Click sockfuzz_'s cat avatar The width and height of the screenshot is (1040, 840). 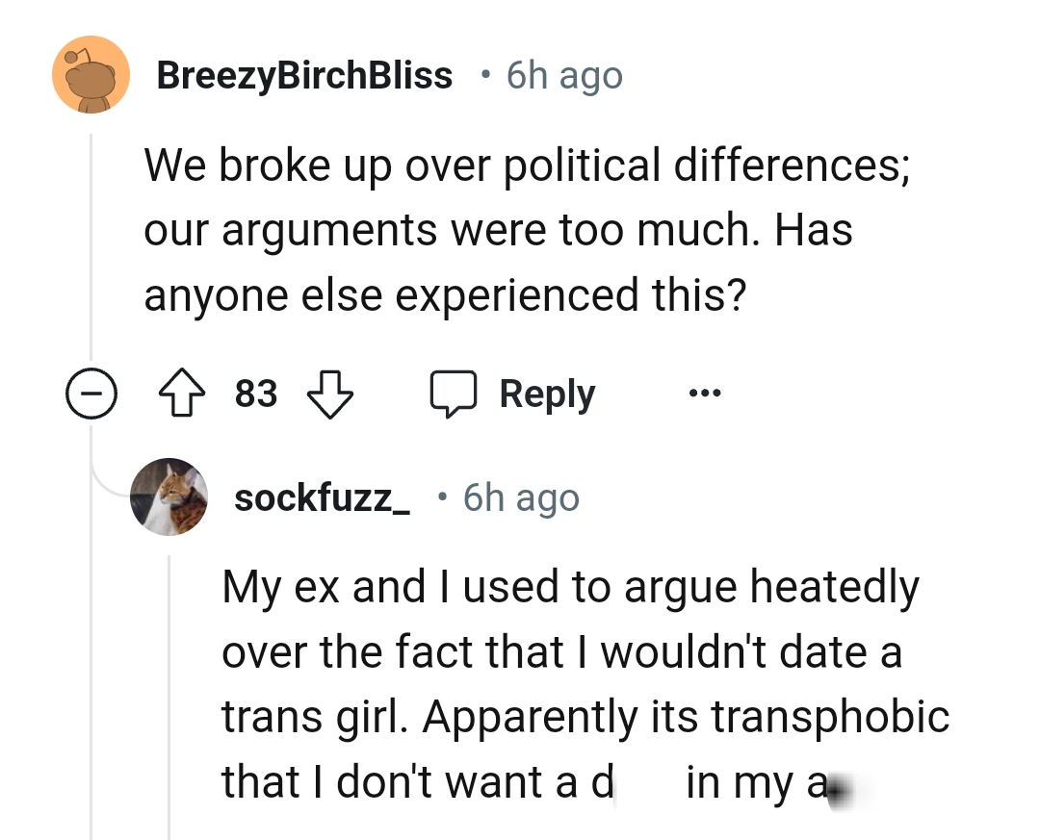169,496
